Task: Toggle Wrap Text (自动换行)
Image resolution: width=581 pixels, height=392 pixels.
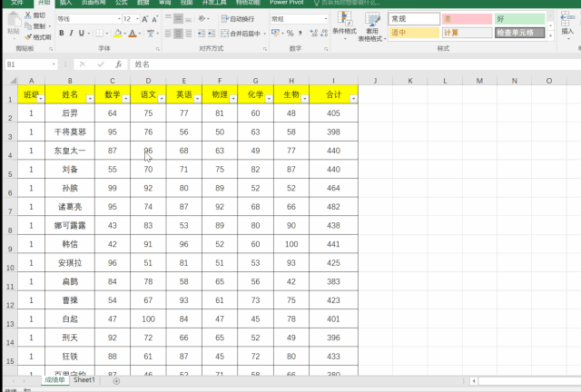Action: tap(238, 18)
